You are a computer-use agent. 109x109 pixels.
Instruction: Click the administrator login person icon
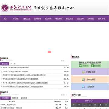pos(93,66)
